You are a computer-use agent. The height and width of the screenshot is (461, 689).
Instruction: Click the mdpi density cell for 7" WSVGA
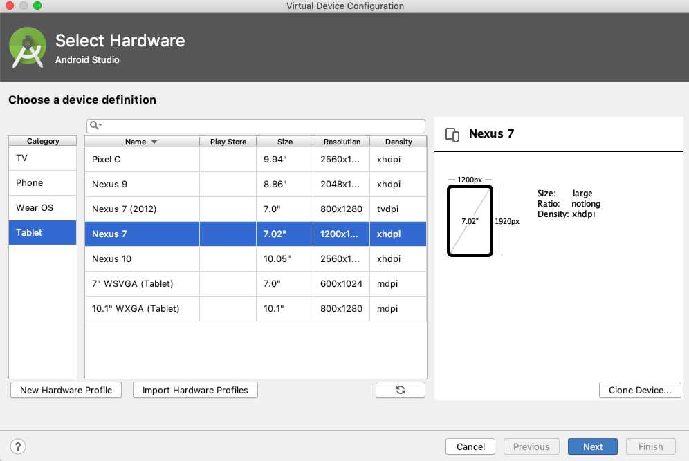398,283
